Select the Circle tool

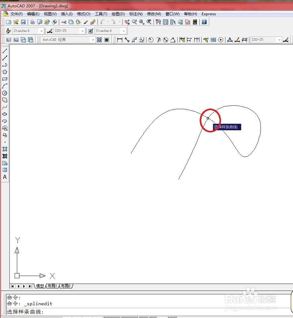pos(5,93)
